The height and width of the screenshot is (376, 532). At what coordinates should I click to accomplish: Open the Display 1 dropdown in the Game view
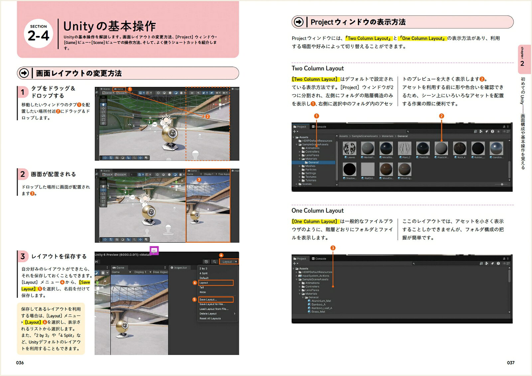tap(143, 272)
